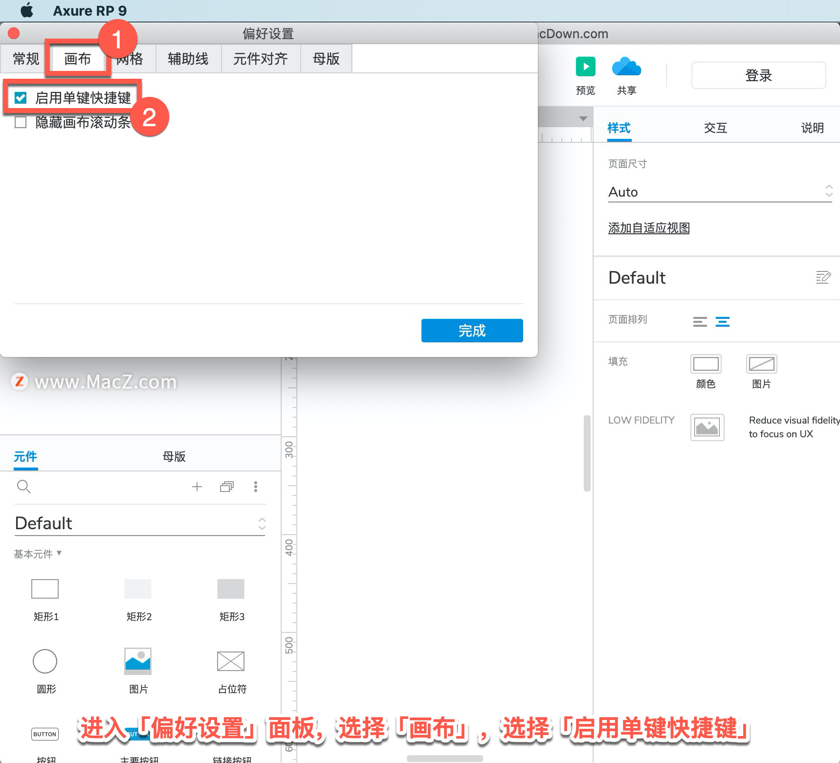Click the Low Fidelity image icon
Viewport: 840px width, 763px height.
707,427
